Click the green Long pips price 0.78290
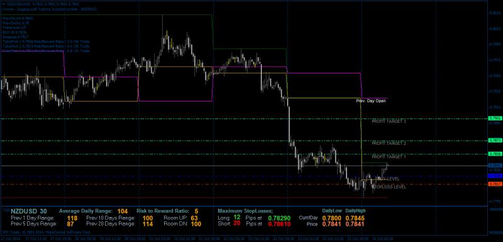This screenshot has width=503, height=242. [x=279, y=218]
